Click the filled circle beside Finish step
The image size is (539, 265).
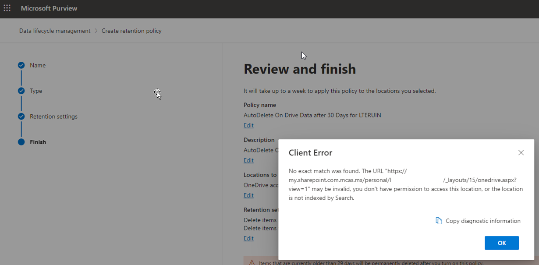tap(21, 142)
